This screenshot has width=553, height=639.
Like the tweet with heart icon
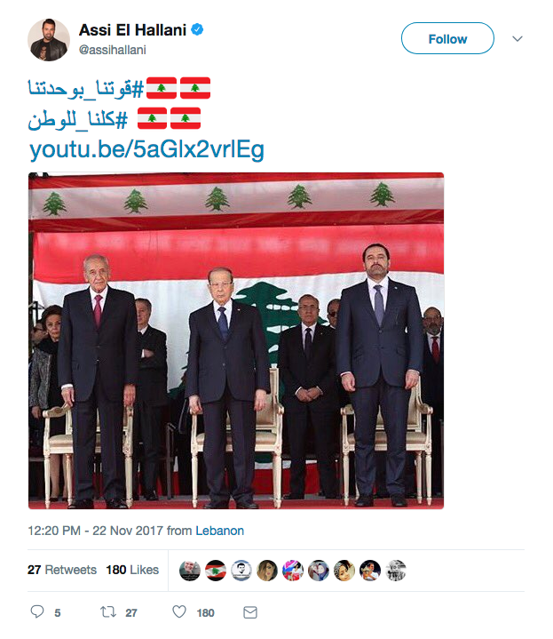point(179,611)
